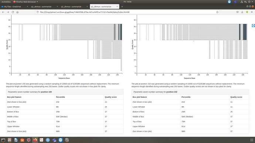Click the TeamViewer tray icon in top bar
Viewport: 255px width, 143px height.
229,2
